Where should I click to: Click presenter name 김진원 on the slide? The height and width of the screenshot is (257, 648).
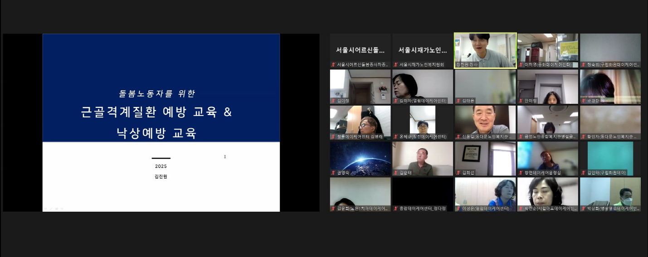pos(161,177)
